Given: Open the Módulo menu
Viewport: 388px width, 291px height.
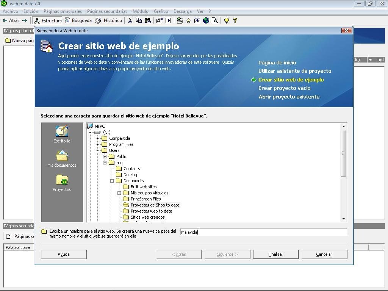Looking at the screenshot, I should 141,11.
